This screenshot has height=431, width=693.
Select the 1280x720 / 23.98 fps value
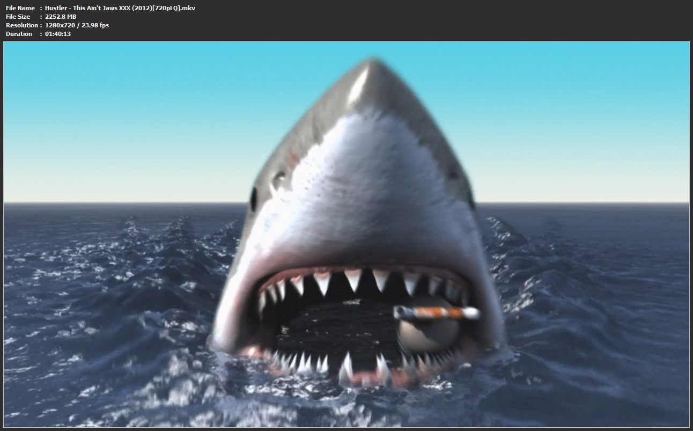(77, 25)
